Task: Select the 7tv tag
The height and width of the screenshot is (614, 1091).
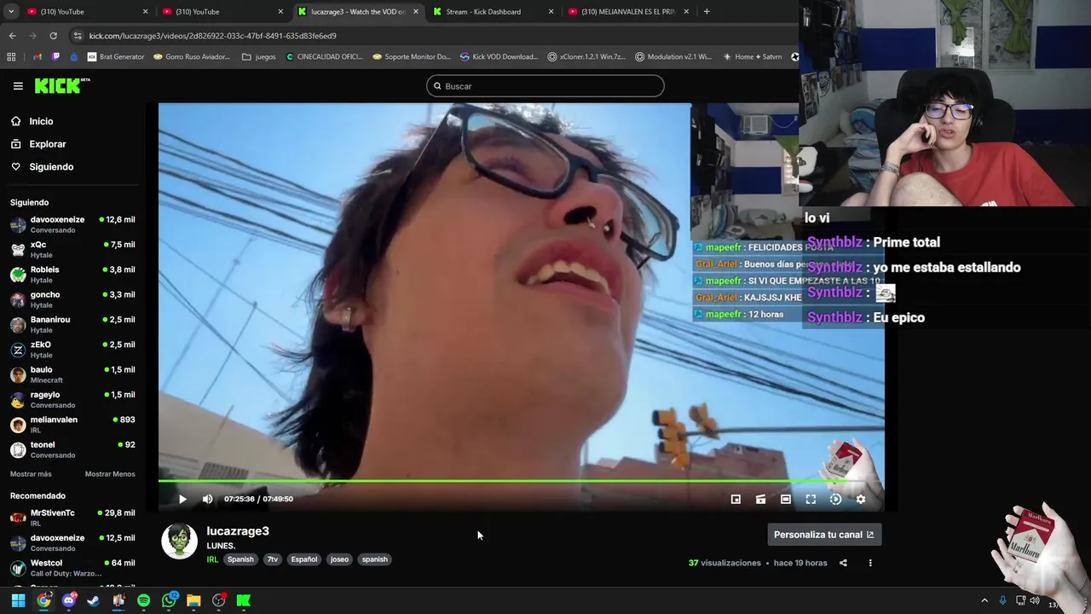Action: (273, 559)
